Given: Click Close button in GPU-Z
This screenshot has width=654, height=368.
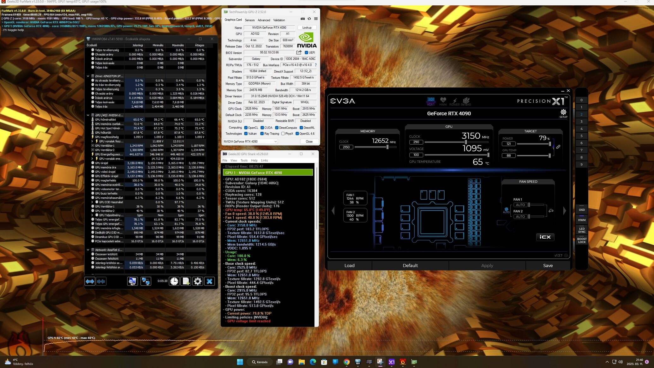Looking at the screenshot, I should (x=309, y=142).
